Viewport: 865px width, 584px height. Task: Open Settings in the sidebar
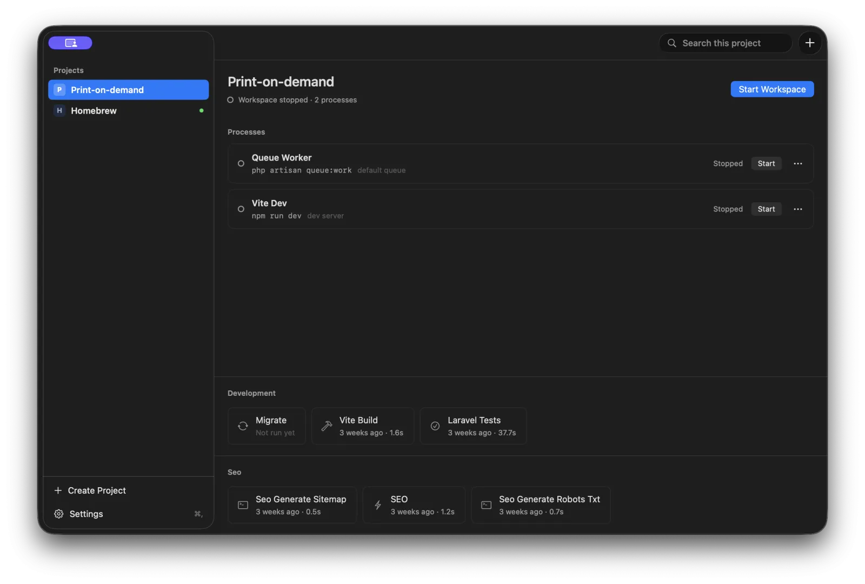click(128, 514)
